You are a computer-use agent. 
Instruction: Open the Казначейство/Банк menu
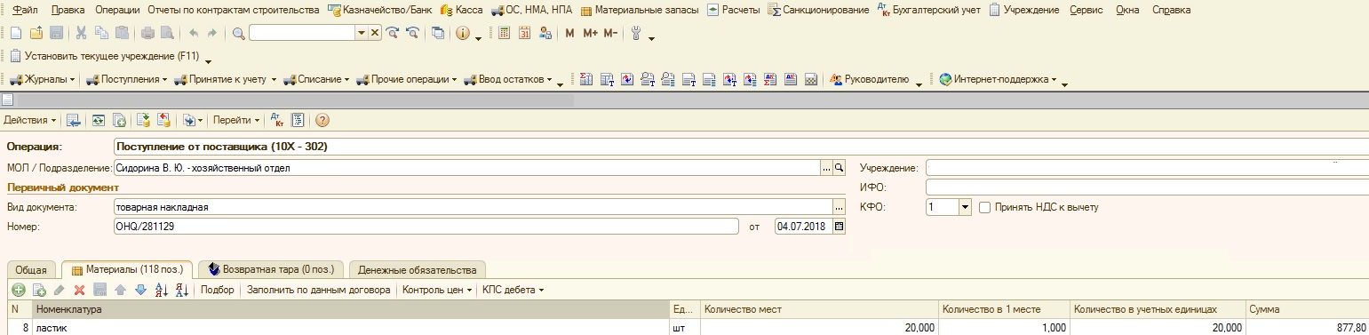tap(379, 10)
